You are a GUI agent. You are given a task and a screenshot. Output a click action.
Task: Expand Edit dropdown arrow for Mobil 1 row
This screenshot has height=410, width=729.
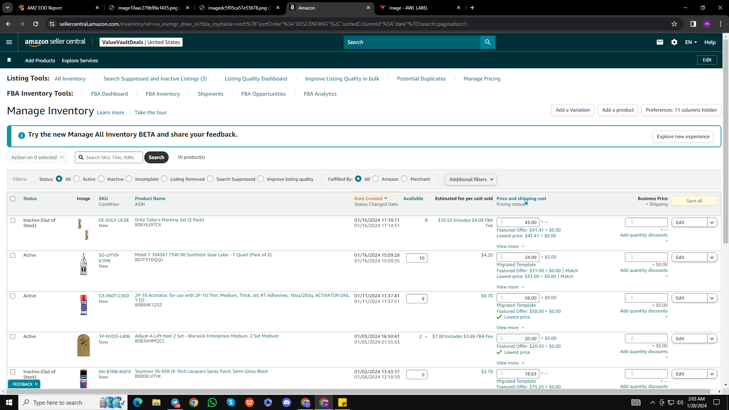[x=712, y=257]
